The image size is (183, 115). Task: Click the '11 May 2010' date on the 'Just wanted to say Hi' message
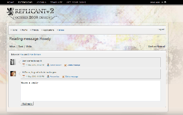click(35, 65)
